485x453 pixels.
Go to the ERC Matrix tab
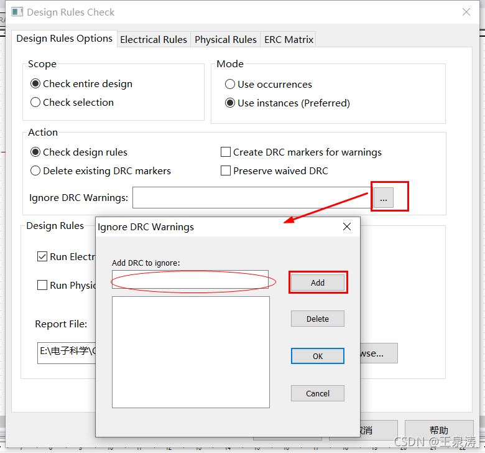click(289, 39)
